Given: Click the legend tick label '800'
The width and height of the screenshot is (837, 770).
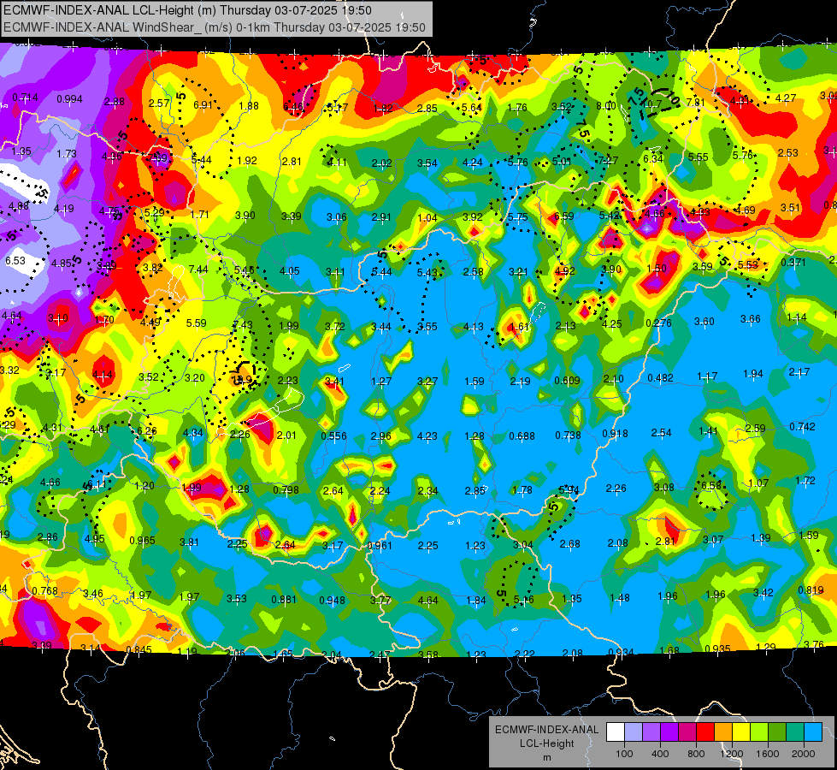Looking at the screenshot, I should (x=696, y=754).
